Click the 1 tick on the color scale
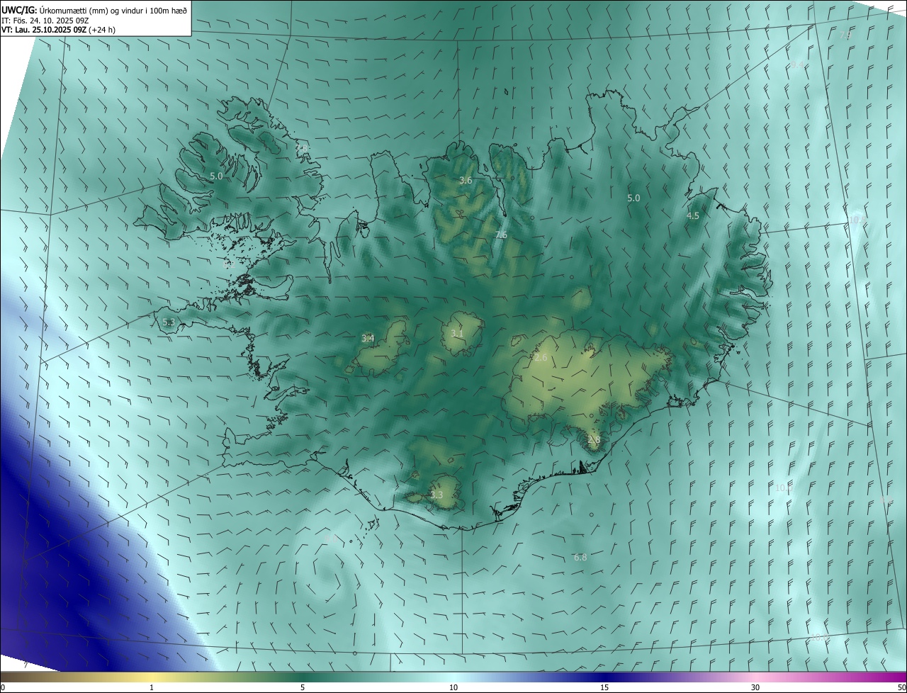 [x=152, y=687]
